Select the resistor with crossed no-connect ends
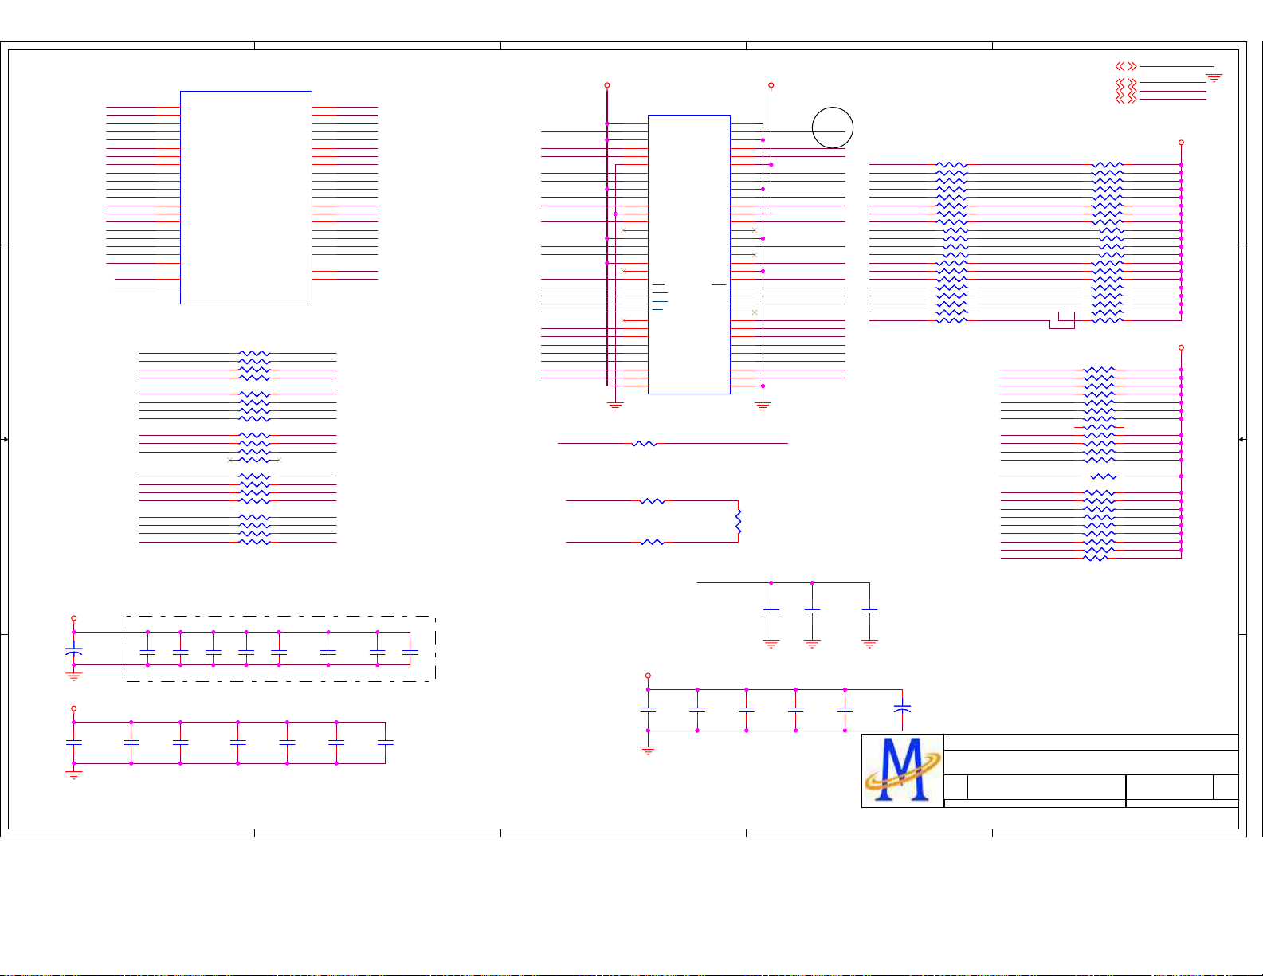1263x976 pixels. pos(255,460)
